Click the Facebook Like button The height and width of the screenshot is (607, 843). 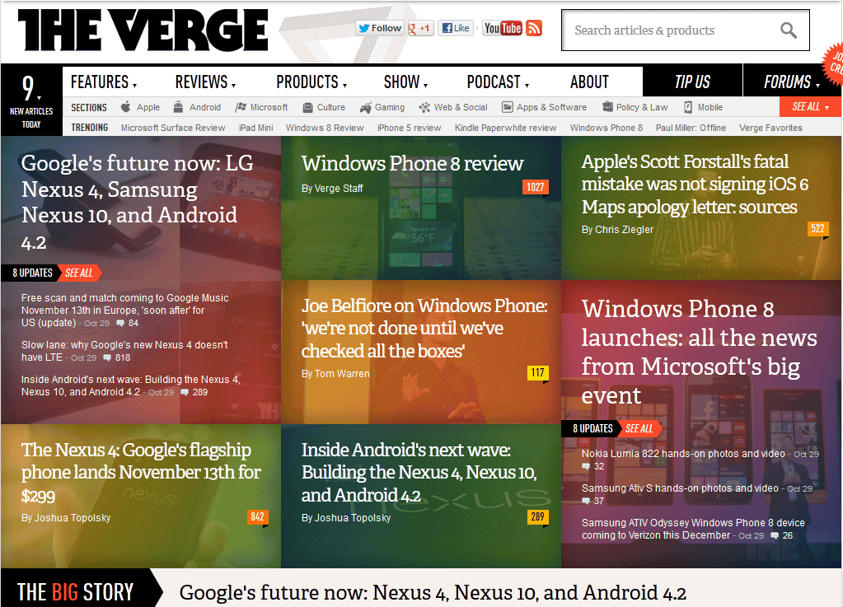456,28
